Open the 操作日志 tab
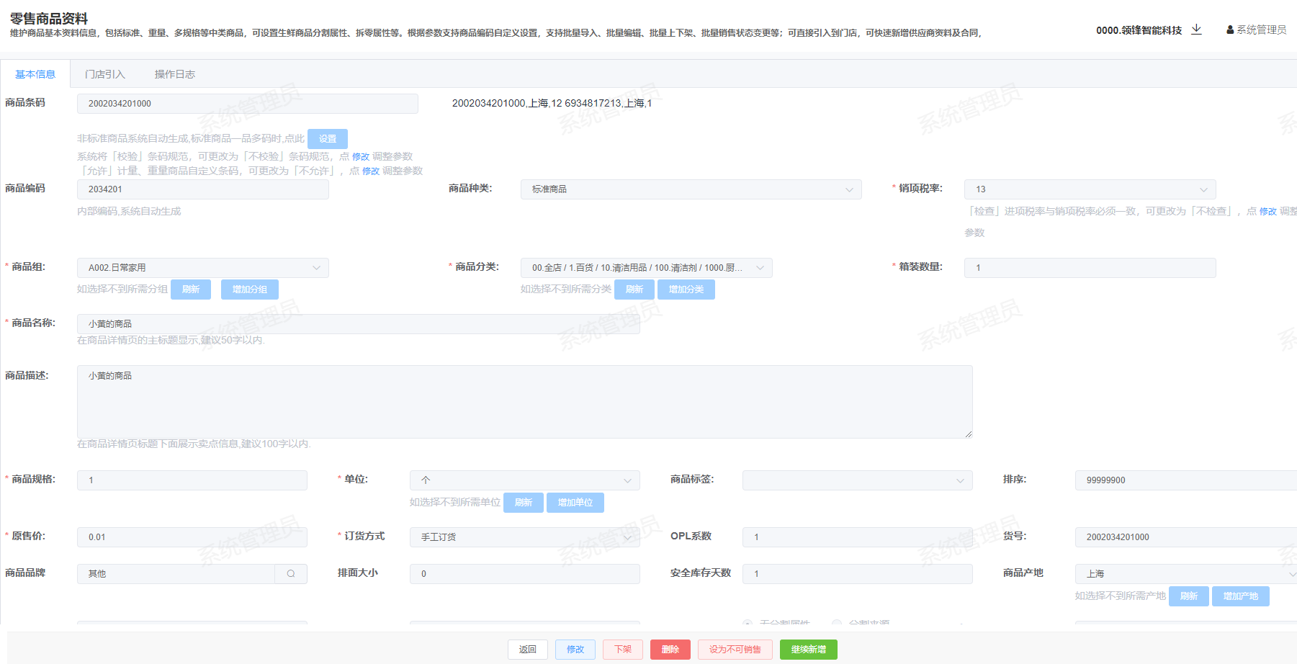Screen dimensions: 1297x664 coord(174,74)
